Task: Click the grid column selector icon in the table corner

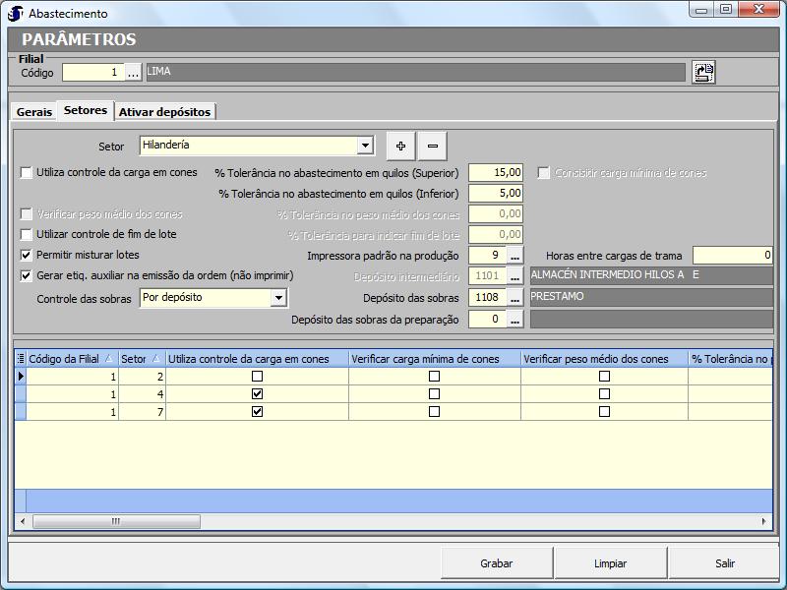Action: [21, 359]
